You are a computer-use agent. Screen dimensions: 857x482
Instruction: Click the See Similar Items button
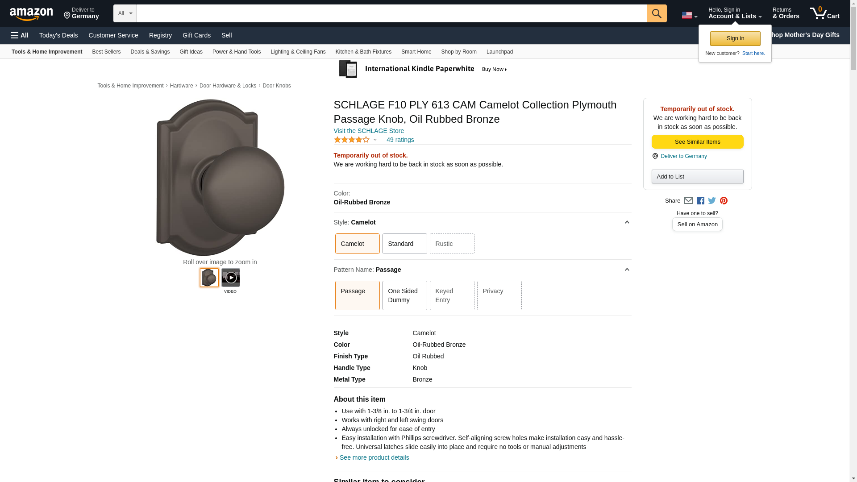698,142
